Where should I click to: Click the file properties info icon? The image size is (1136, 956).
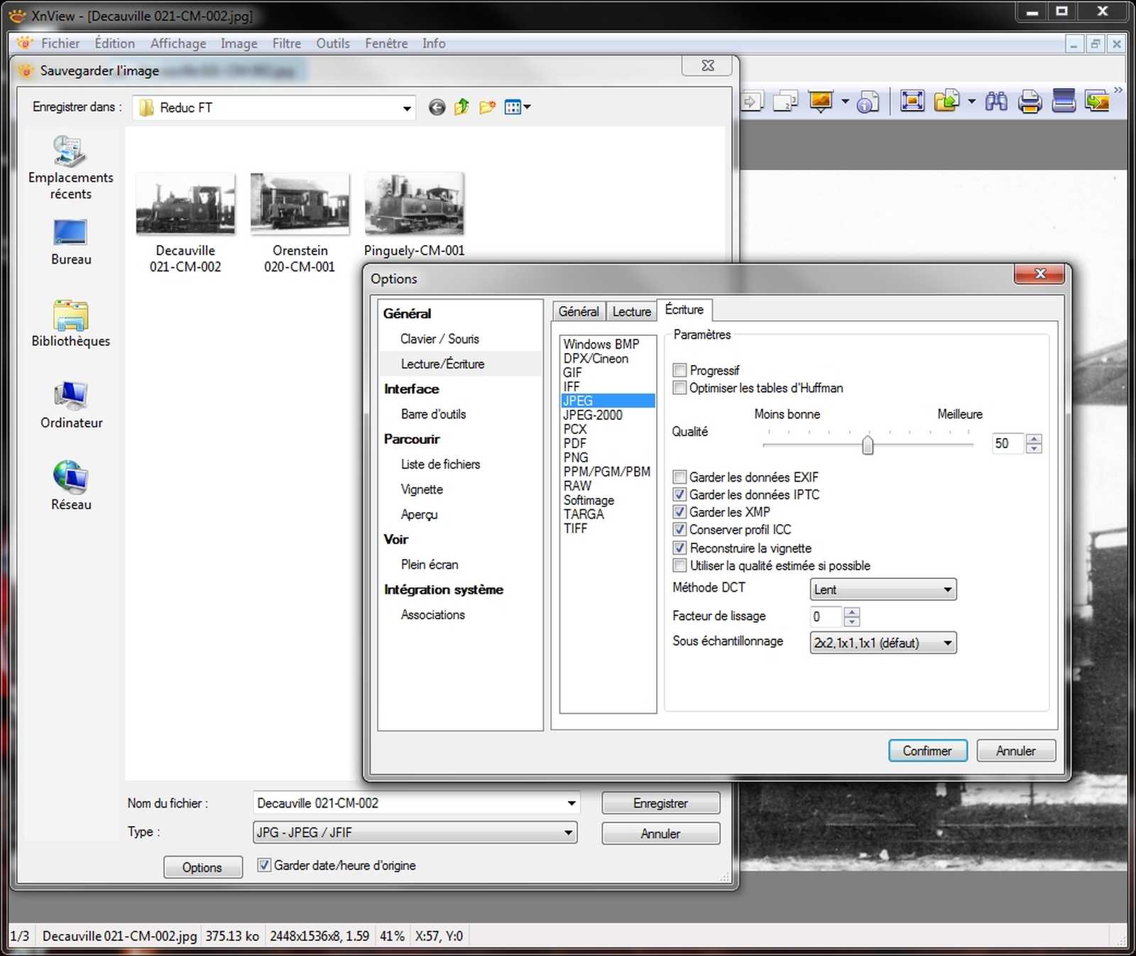[868, 102]
